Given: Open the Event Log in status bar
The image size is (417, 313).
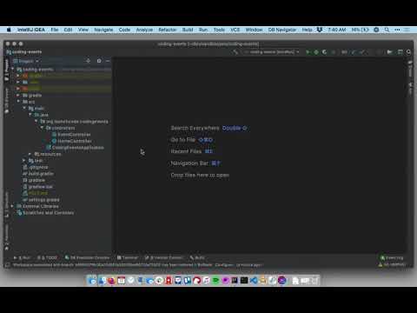Looking at the screenshot, I should (392, 257).
